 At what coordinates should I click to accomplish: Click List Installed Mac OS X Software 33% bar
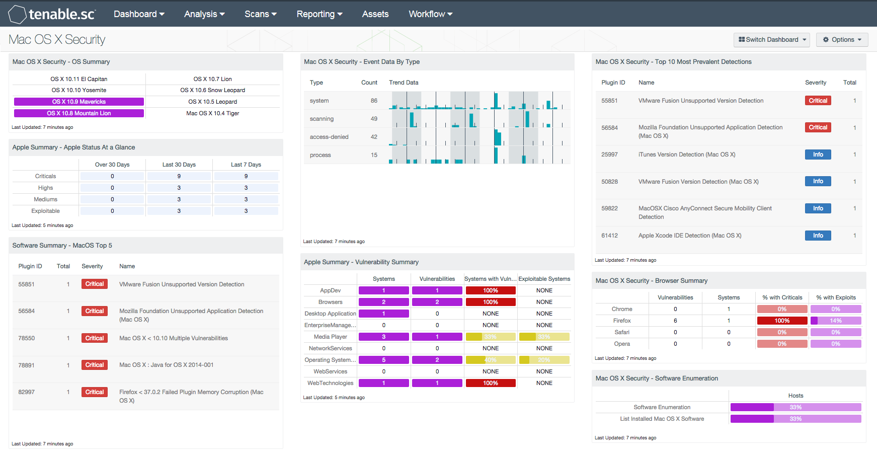(x=796, y=419)
